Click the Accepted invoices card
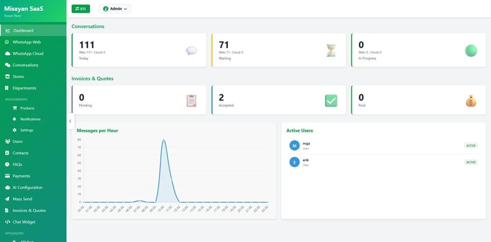This screenshot has height=242, width=491. coord(278,100)
